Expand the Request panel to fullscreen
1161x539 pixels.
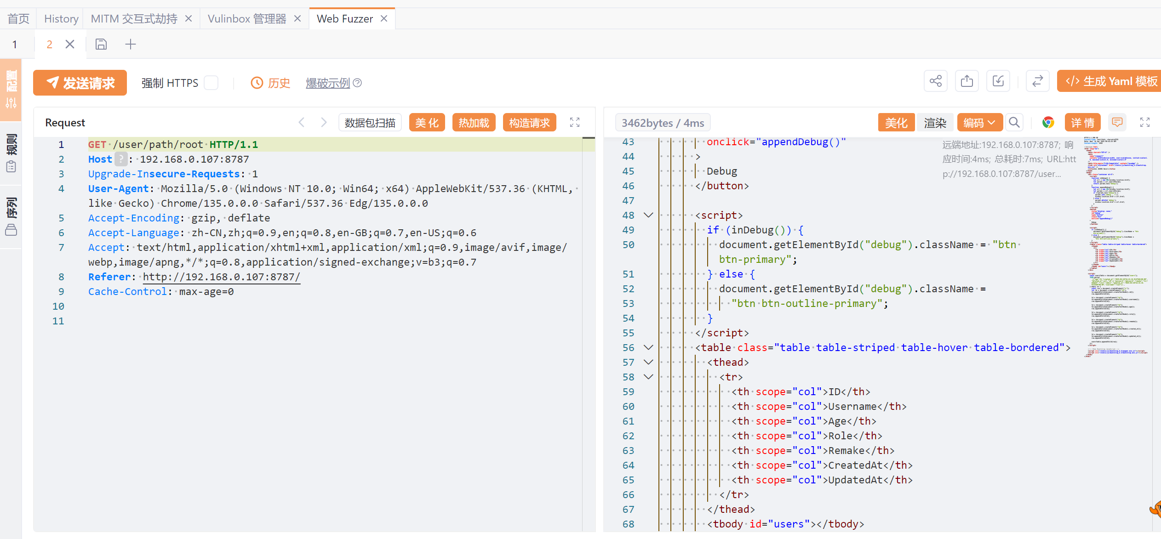pyautogui.click(x=574, y=122)
